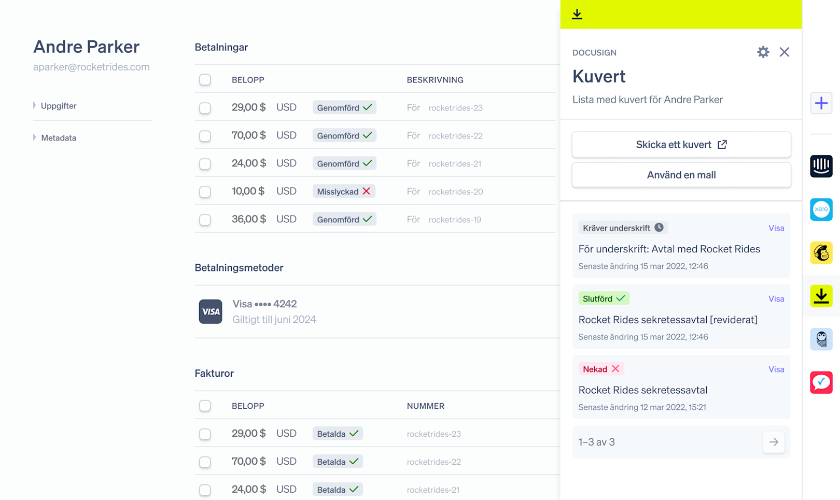Open the Xero app in sidebar
Image resolution: width=840 pixels, height=500 pixels.
coord(821,209)
